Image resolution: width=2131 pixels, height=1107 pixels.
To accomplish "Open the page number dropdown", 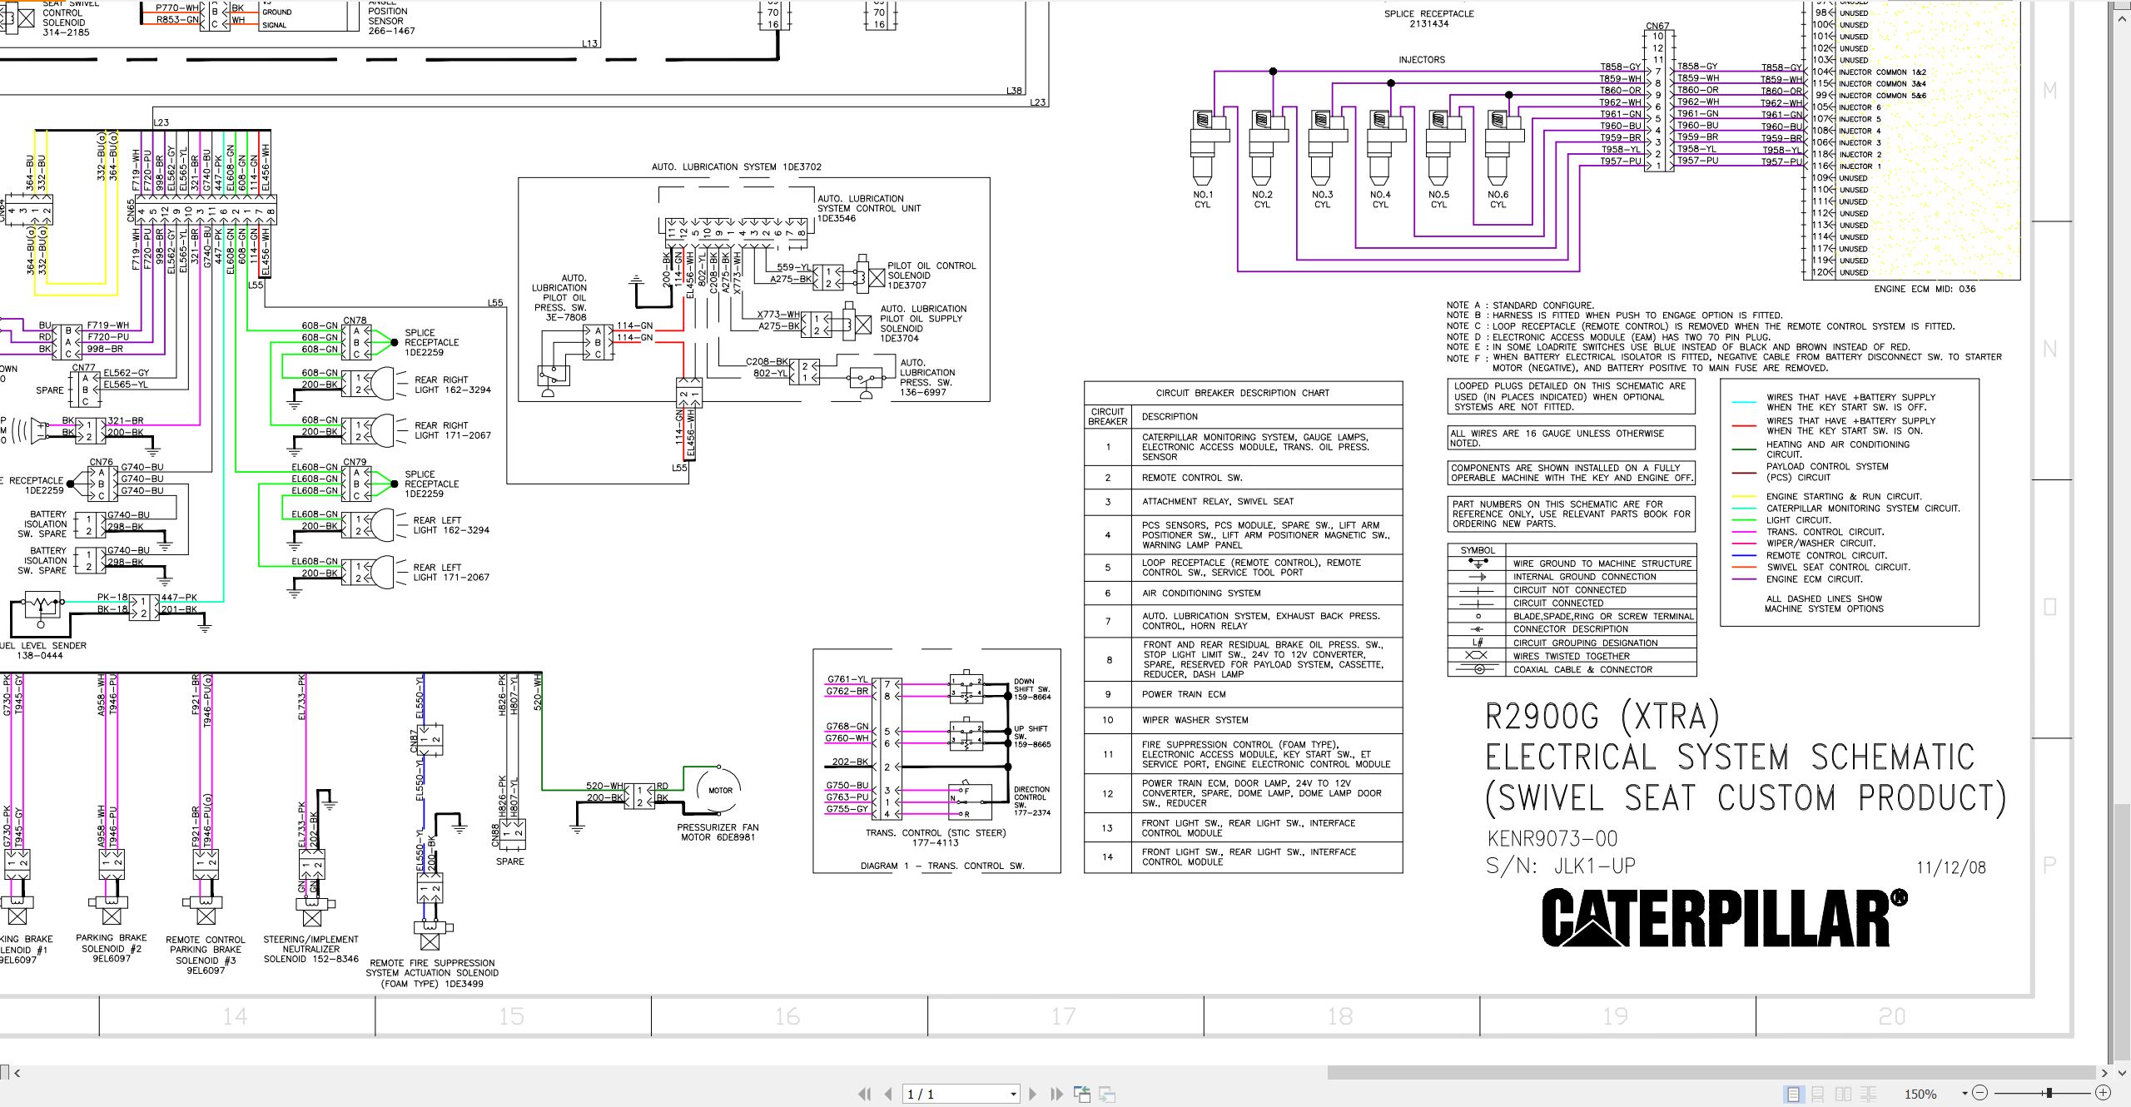I will pos(1013,1094).
